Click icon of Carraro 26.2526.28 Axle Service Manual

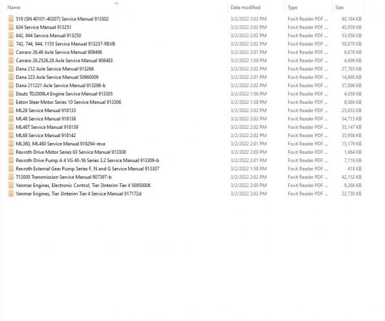pos(11,61)
